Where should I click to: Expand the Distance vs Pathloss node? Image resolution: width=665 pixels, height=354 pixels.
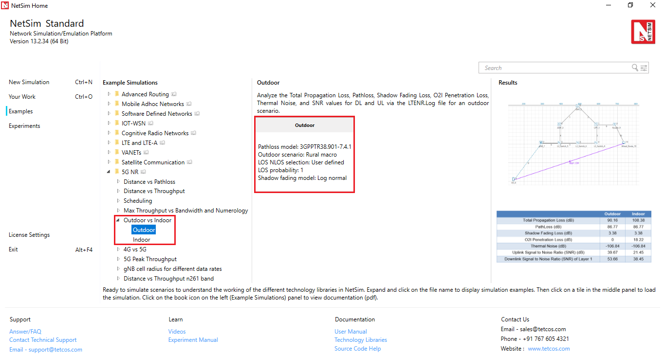pos(118,181)
